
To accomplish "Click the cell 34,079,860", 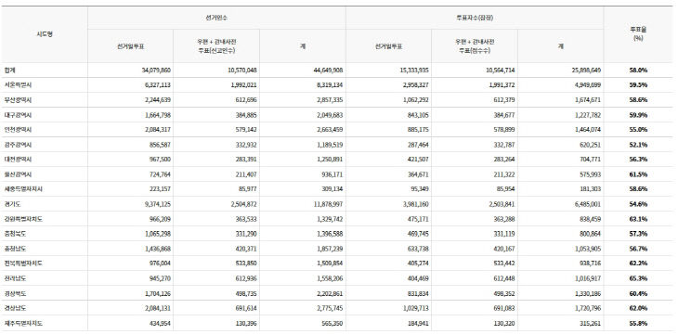I will pyautogui.click(x=156, y=70).
